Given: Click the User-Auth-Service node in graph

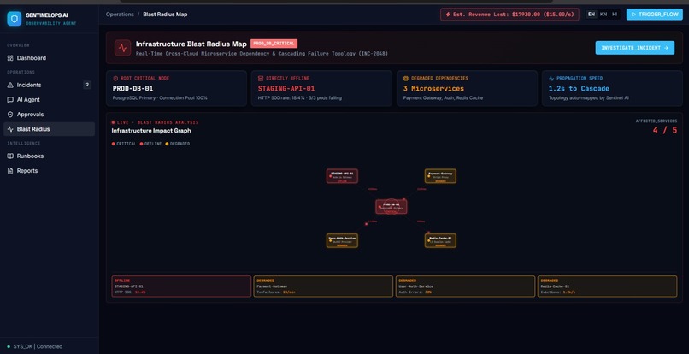Looking at the screenshot, I should (342, 240).
